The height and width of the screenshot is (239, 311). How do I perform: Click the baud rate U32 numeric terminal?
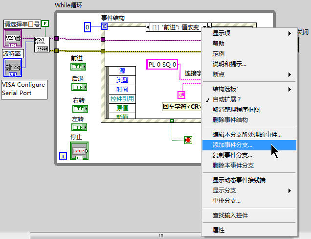coord(13,67)
